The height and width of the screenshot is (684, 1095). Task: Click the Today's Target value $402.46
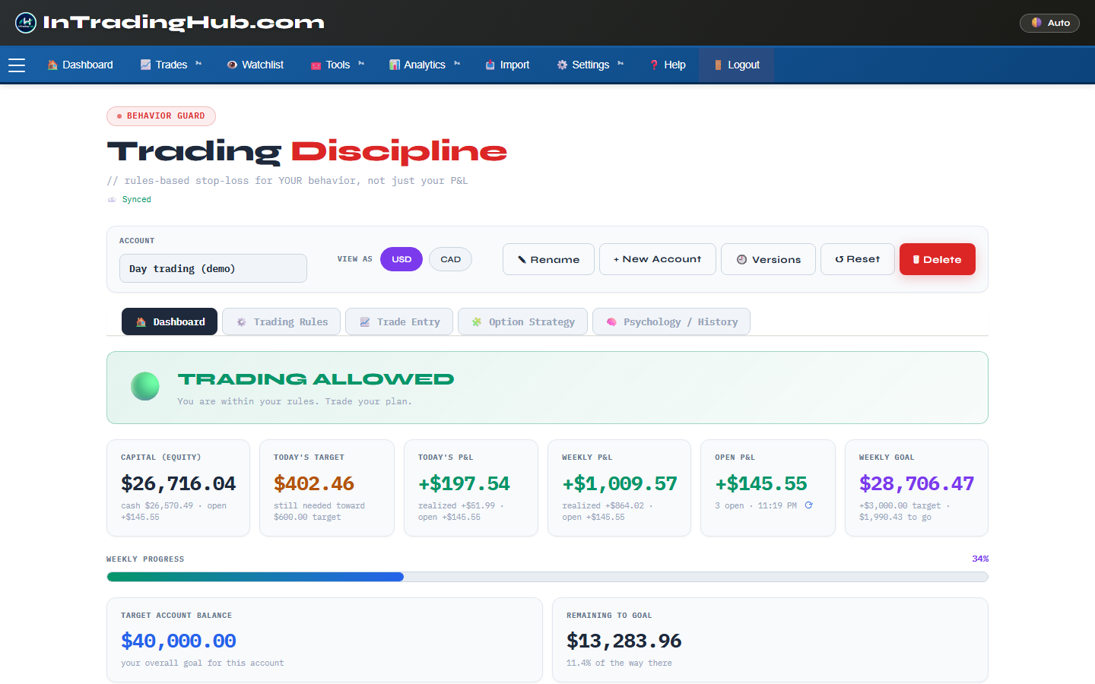click(314, 483)
